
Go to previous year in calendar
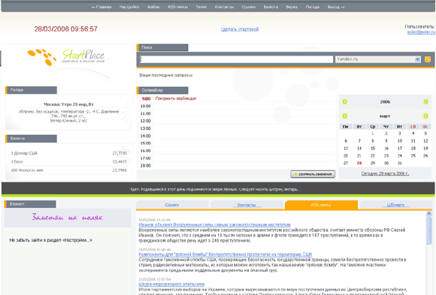point(345,101)
